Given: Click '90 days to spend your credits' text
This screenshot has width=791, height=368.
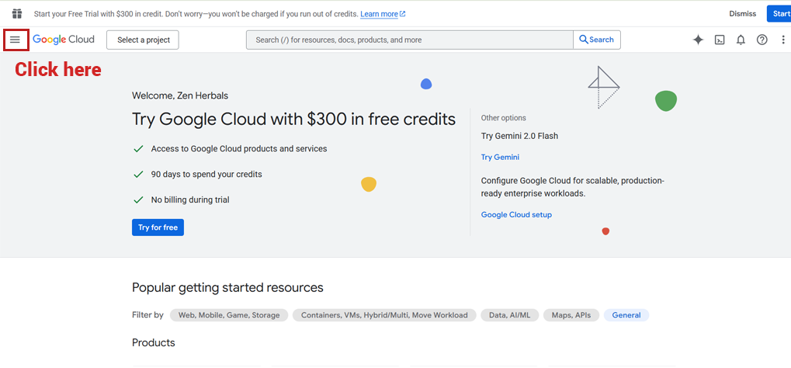Looking at the screenshot, I should point(206,174).
